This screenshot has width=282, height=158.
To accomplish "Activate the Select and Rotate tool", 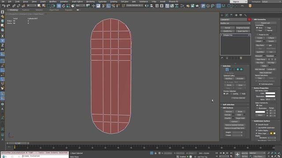I will click(x=63, y=6).
